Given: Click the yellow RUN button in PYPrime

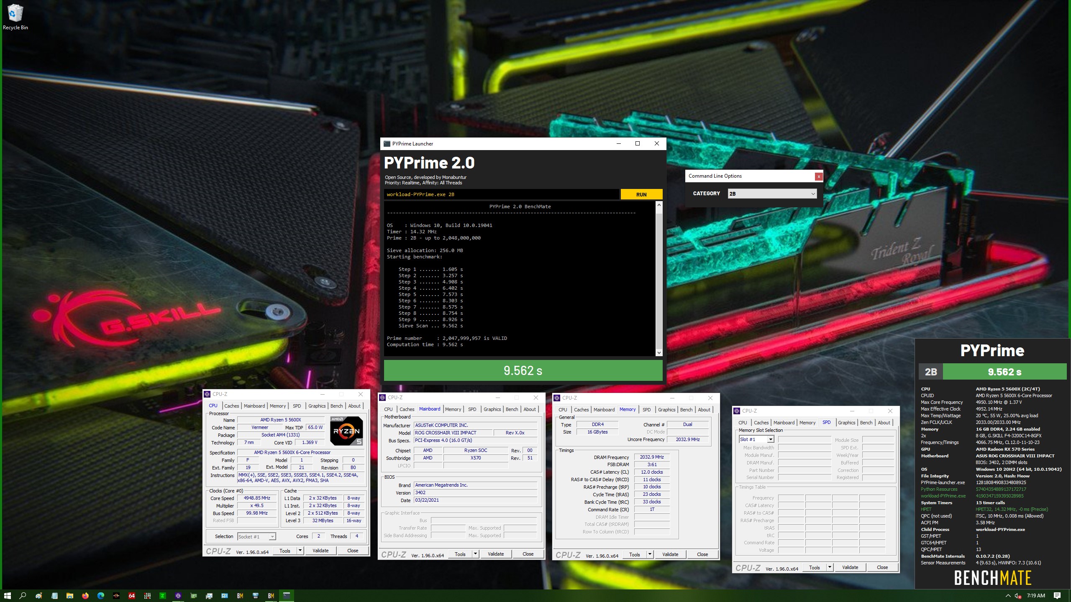Looking at the screenshot, I should point(641,194).
